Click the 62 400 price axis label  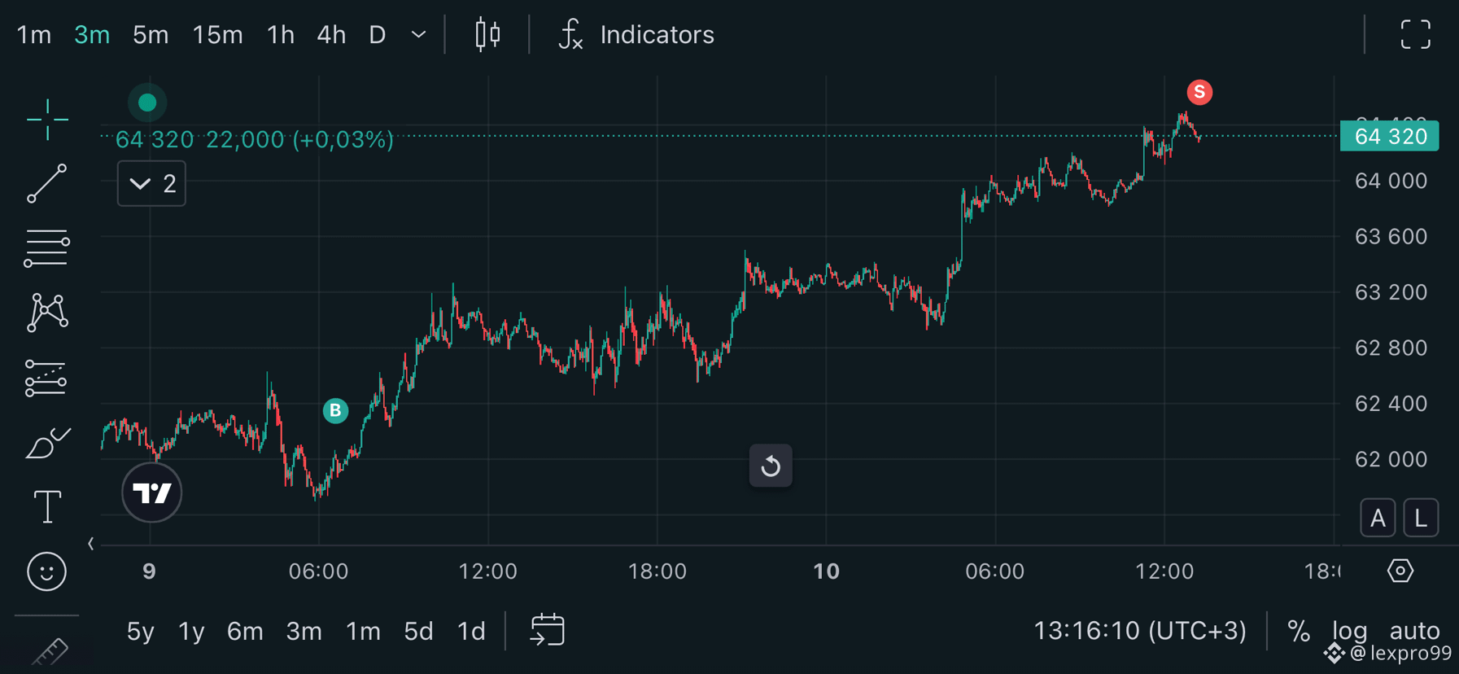coord(1391,403)
